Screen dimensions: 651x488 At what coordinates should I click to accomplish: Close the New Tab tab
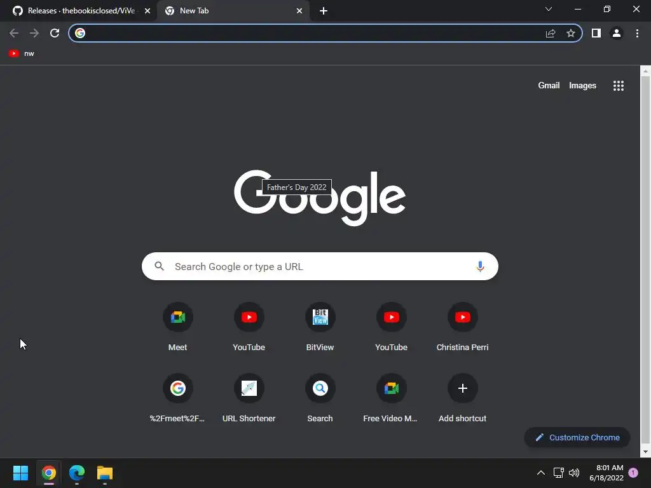pos(299,11)
